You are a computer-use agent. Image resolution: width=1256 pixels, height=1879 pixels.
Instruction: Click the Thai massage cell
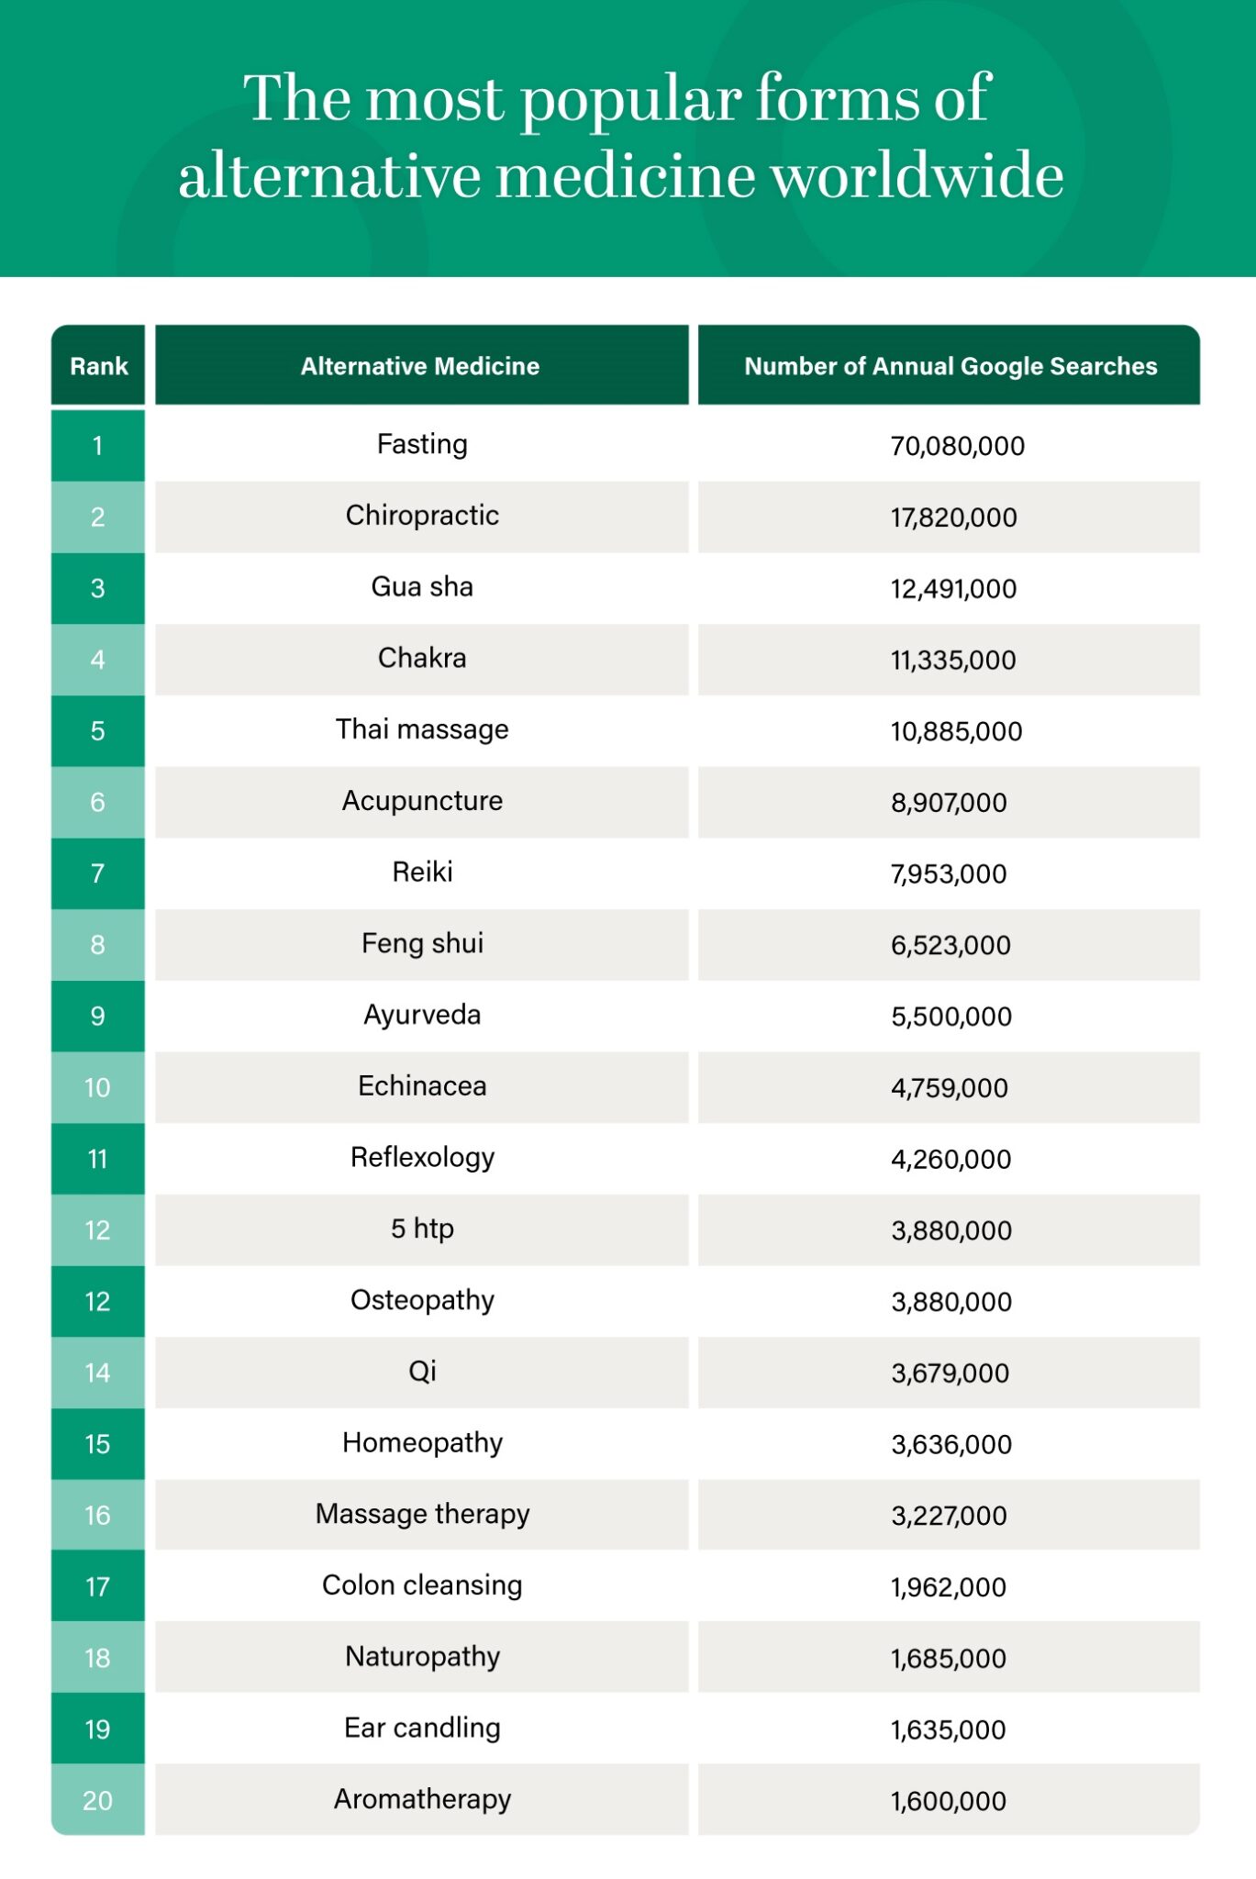click(422, 730)
